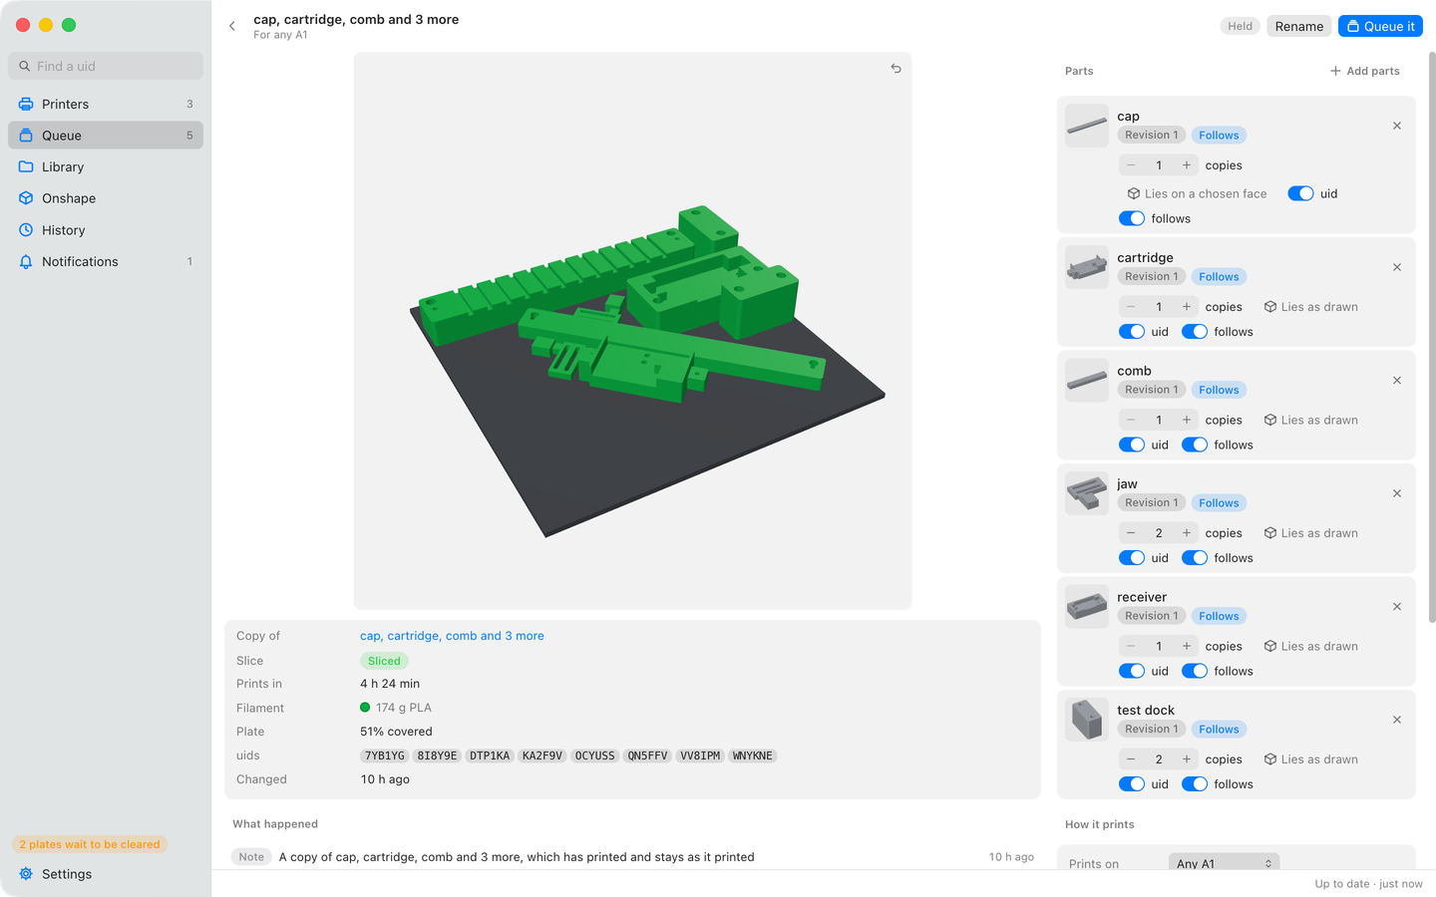Open the Onshape section in sidebar
1436x897 pixels.
(106, 198)
